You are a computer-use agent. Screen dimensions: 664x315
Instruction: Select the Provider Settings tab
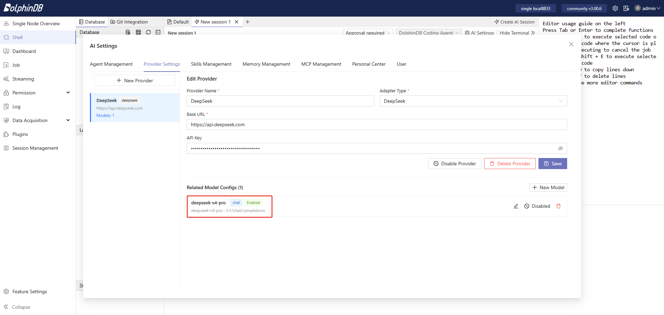162,64
